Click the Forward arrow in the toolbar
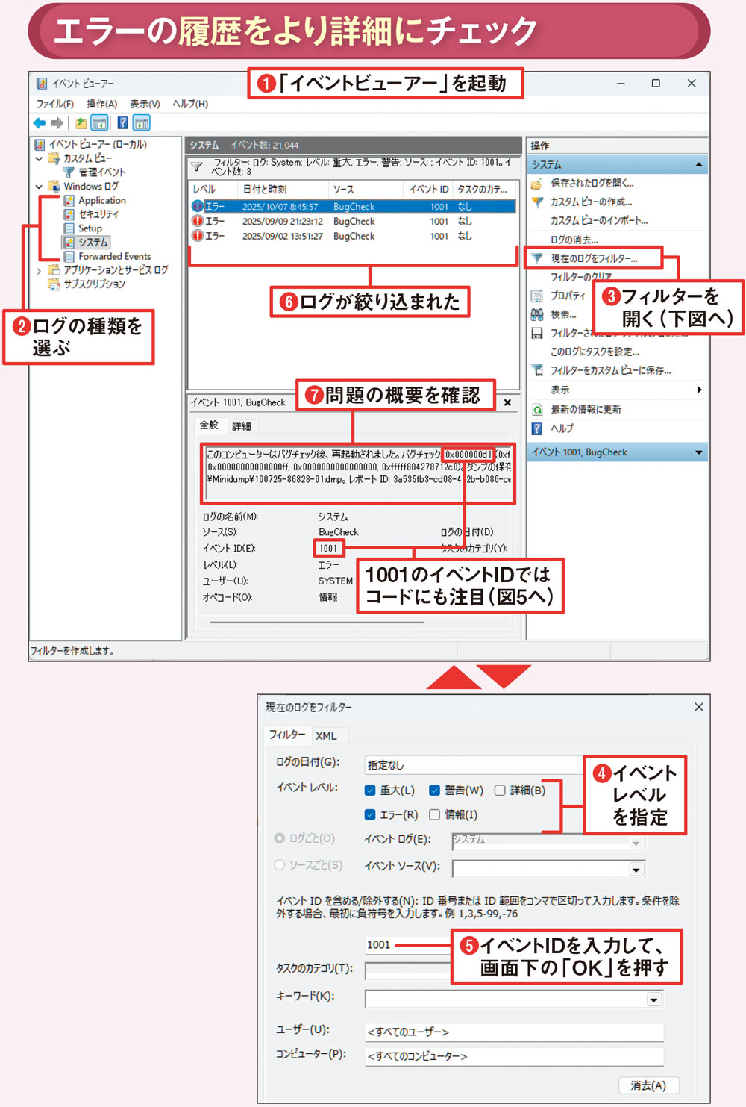 57,122
